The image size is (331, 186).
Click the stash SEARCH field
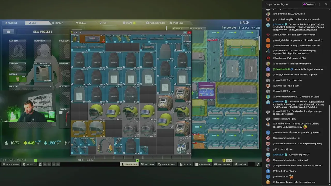180,28
